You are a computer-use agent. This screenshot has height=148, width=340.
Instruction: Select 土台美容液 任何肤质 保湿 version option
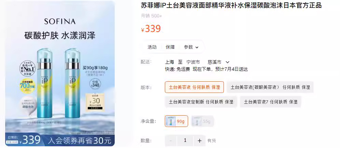coord(194,87)
